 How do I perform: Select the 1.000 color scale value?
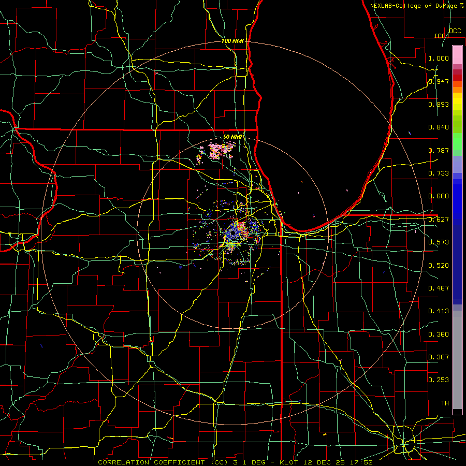click(439, 58)
